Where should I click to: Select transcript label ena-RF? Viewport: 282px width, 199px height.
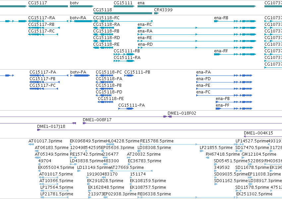(221, 51)
